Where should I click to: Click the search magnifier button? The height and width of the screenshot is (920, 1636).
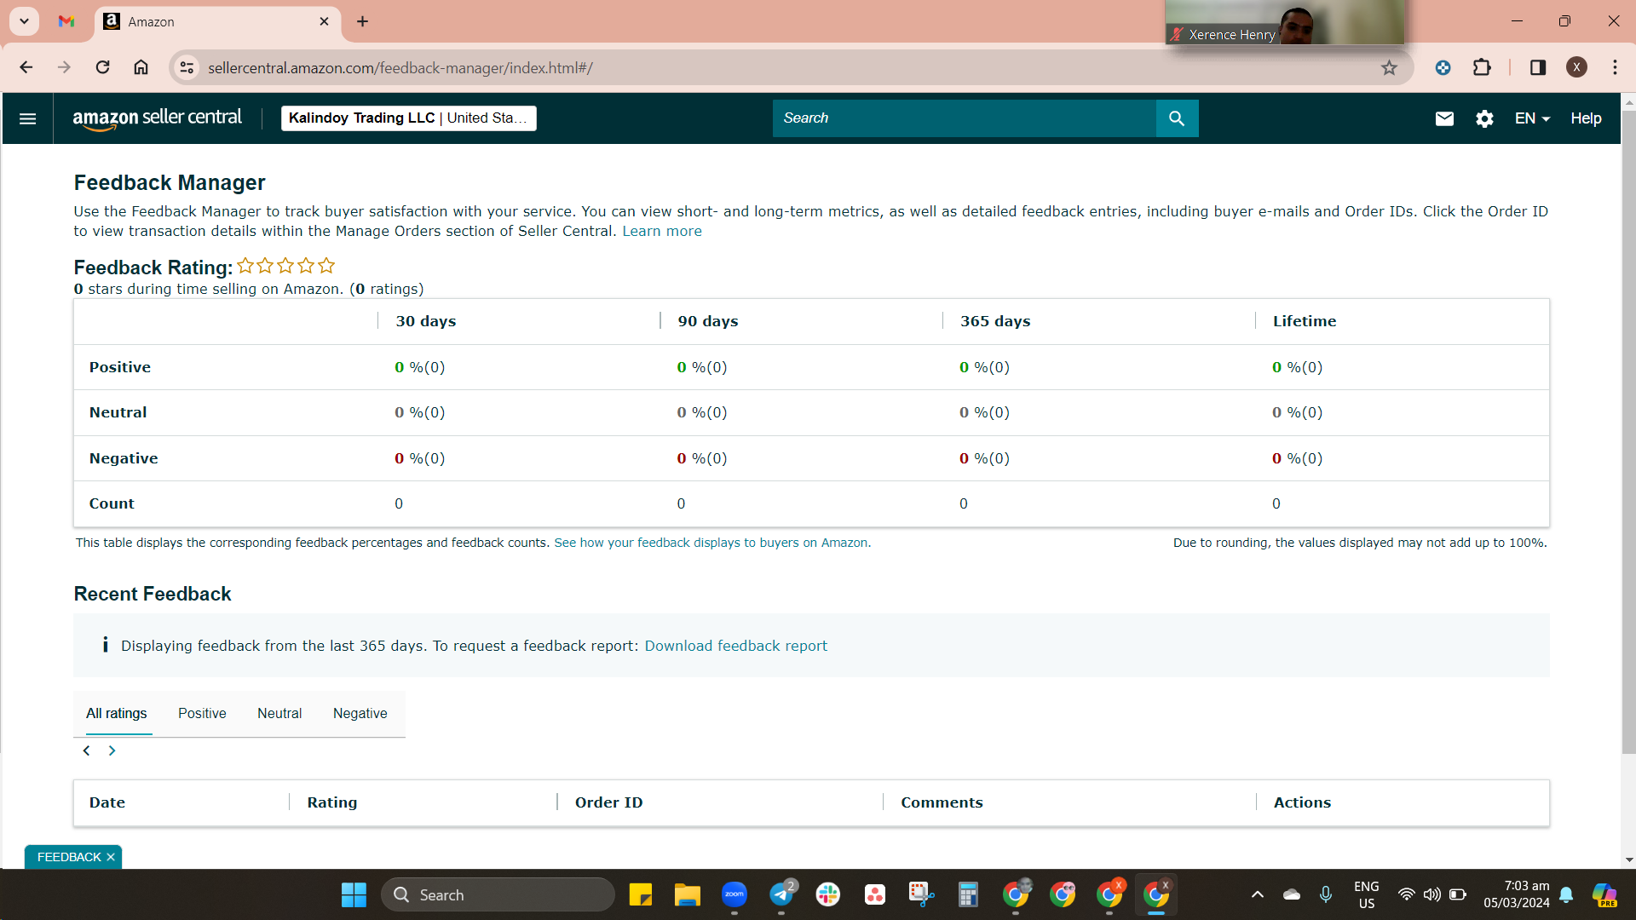(x=1177, y=118)
